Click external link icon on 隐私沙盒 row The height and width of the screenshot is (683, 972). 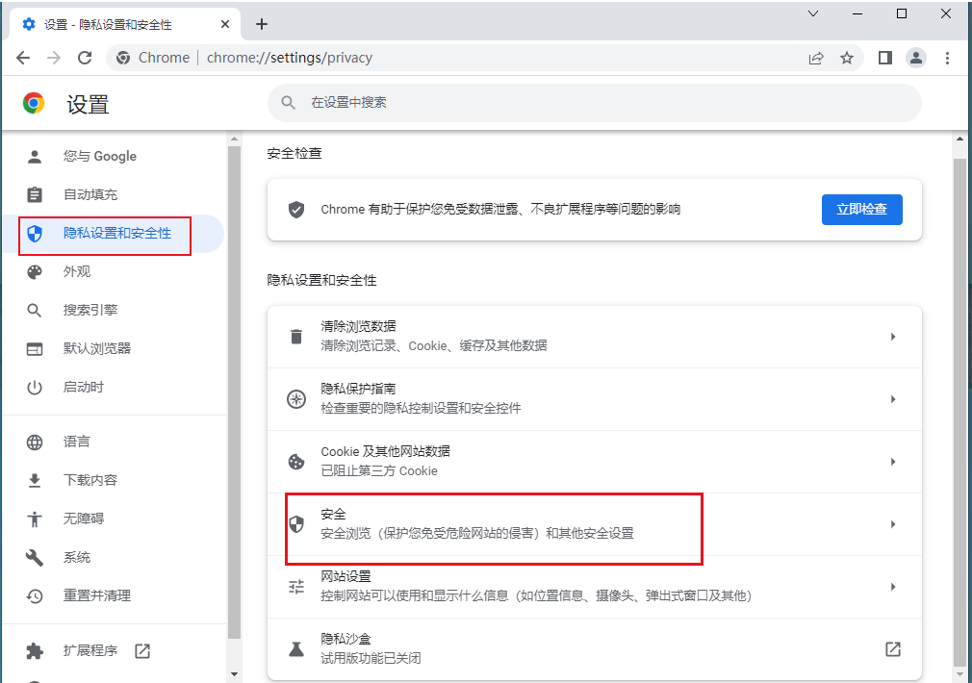click(x=893, y=649)
